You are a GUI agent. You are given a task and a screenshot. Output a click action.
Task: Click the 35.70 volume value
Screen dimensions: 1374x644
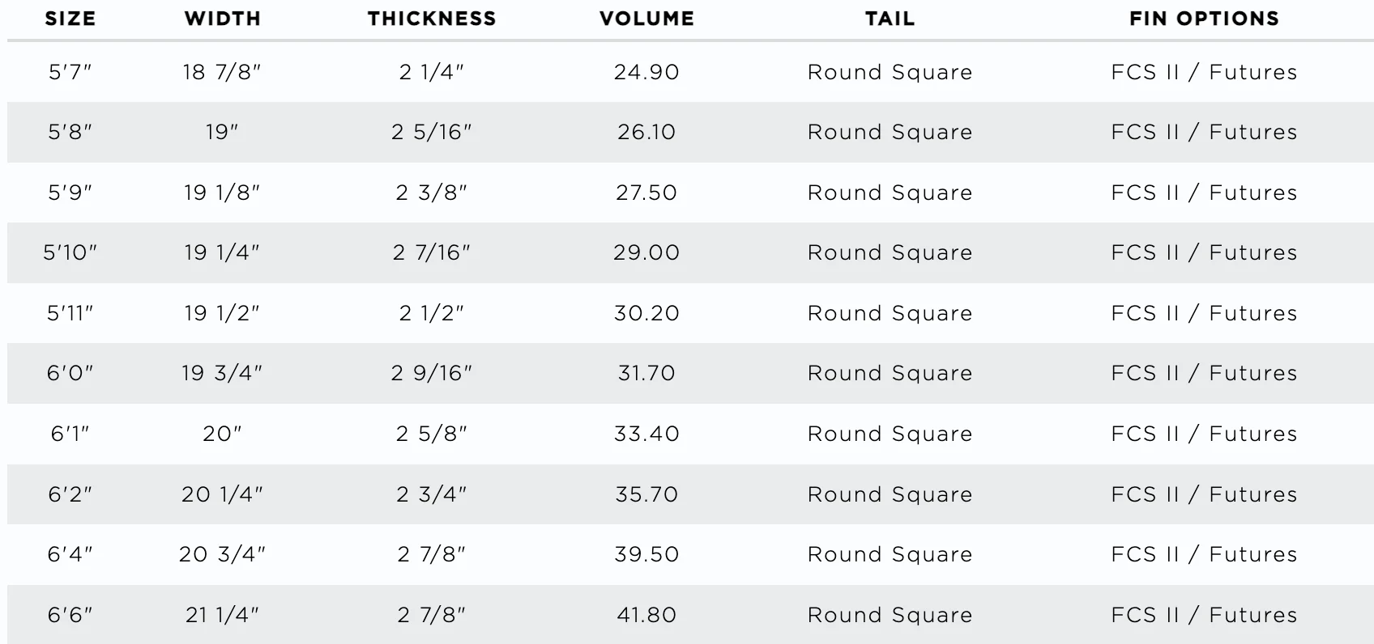[646, 494]
